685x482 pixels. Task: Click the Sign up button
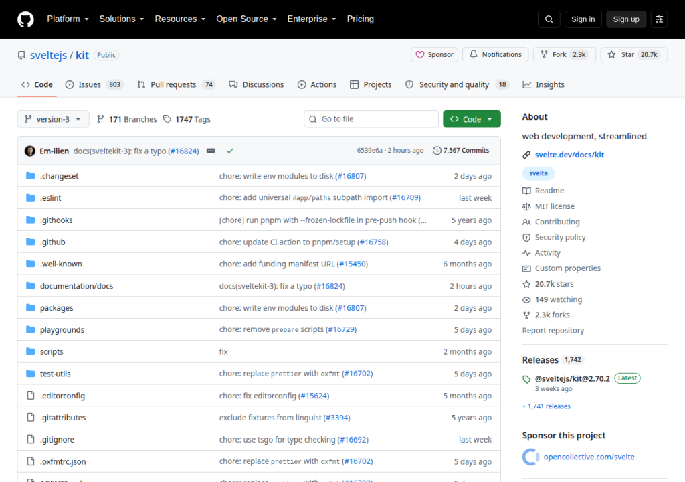tap(626, 19)
